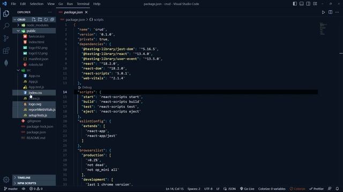This screenshot has width=343, height=192.
Task: Click Colorize: 0 variables status item
Action: (272, 189)
